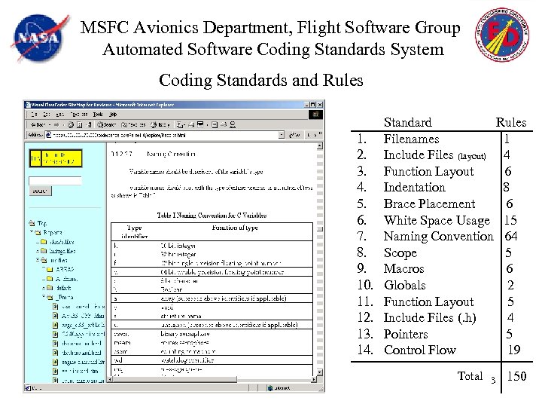Expand the Links toolbar chevron
Image resolution: width=542 pixels, height=407 pixels.
point(320,135)
